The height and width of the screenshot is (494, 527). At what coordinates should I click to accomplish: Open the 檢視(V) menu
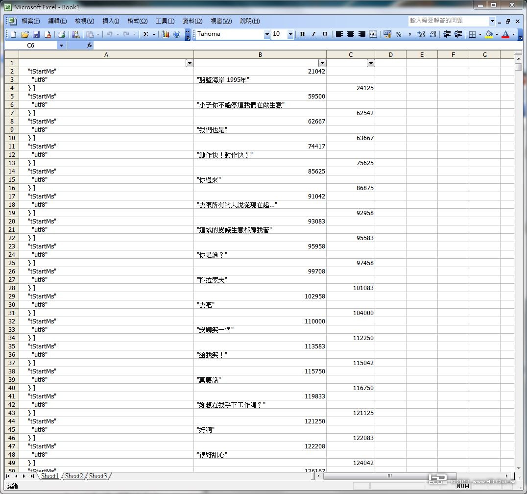tap(84, 21)
